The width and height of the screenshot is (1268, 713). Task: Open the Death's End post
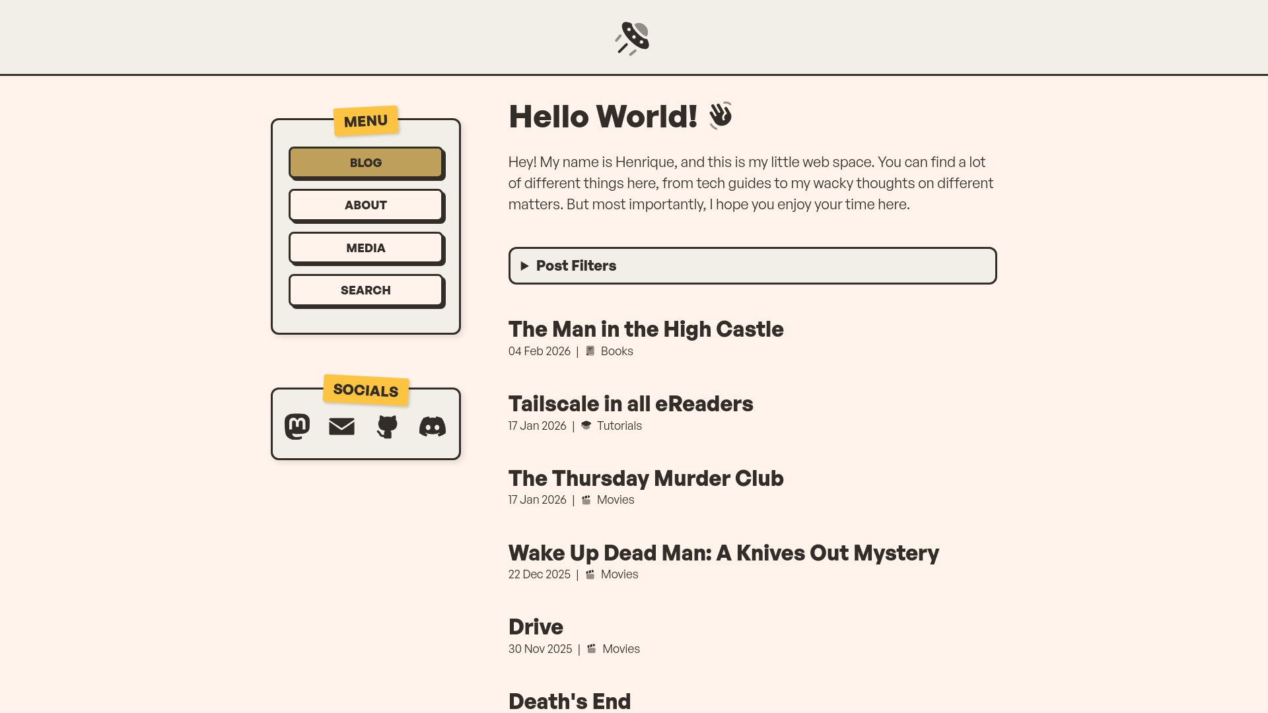click(x=569, y=701)
